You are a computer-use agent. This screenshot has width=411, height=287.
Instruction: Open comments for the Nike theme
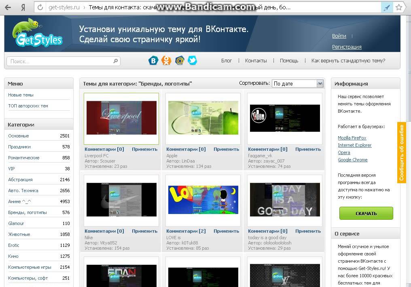[104, 231]
